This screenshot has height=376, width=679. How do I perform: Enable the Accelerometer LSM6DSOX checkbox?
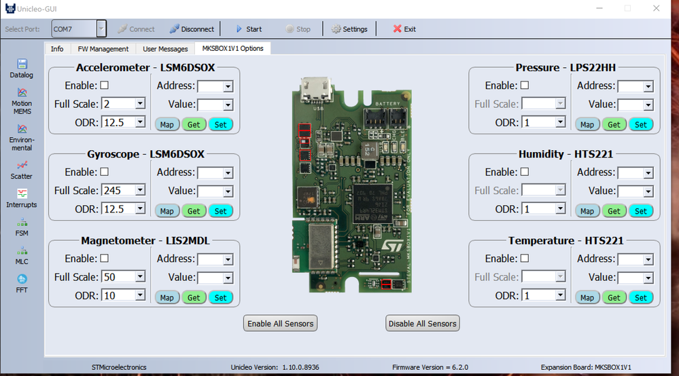pyautogui.click(x=105, y=85)
